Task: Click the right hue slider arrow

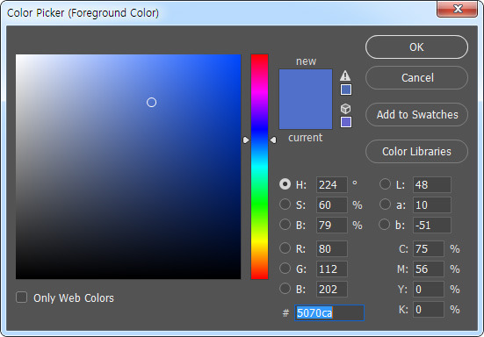Action: [x=273, y=140]
